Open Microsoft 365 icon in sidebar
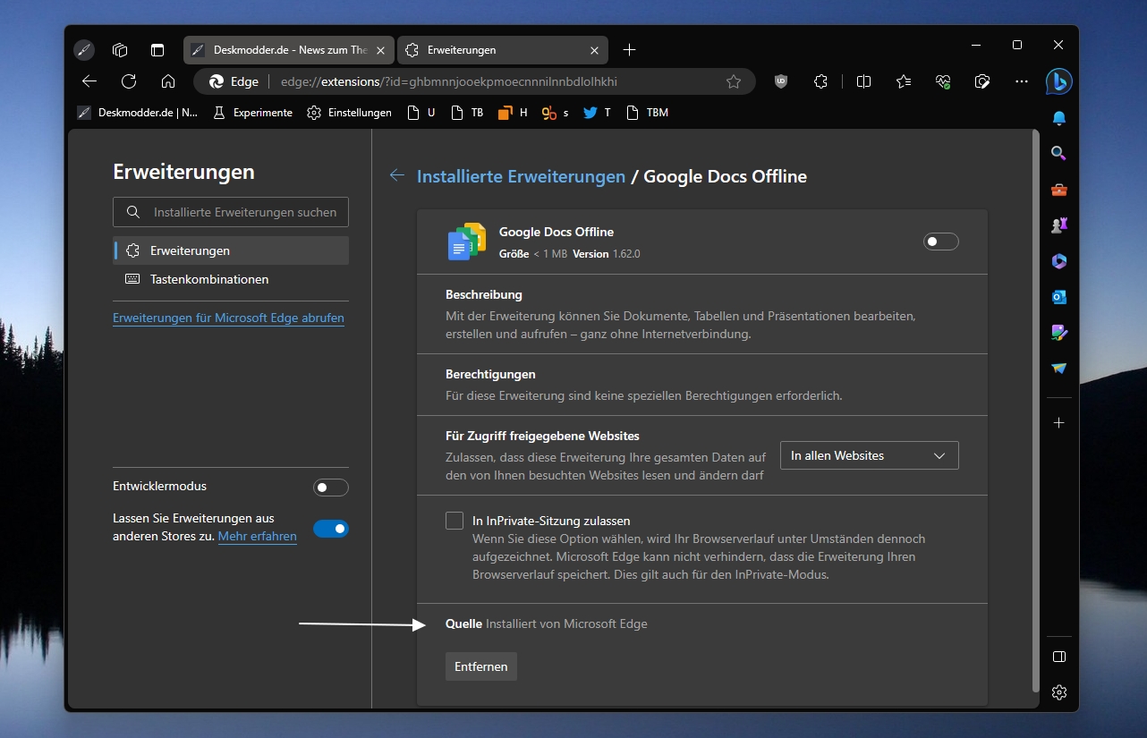1147x738 pixels. pos(1059,261)
